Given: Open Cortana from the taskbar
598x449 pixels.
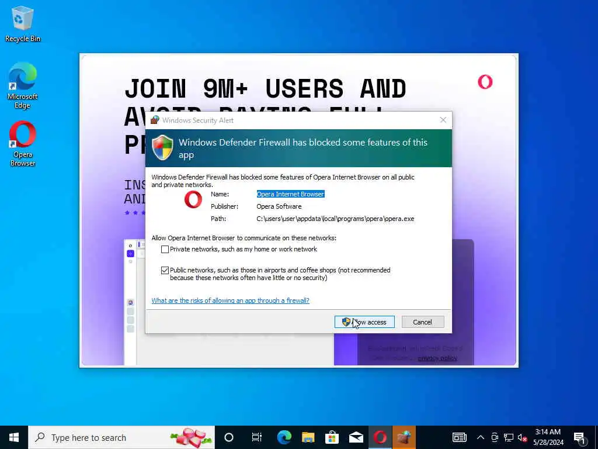Looking at the screenshot, I should tap(229, 437).
